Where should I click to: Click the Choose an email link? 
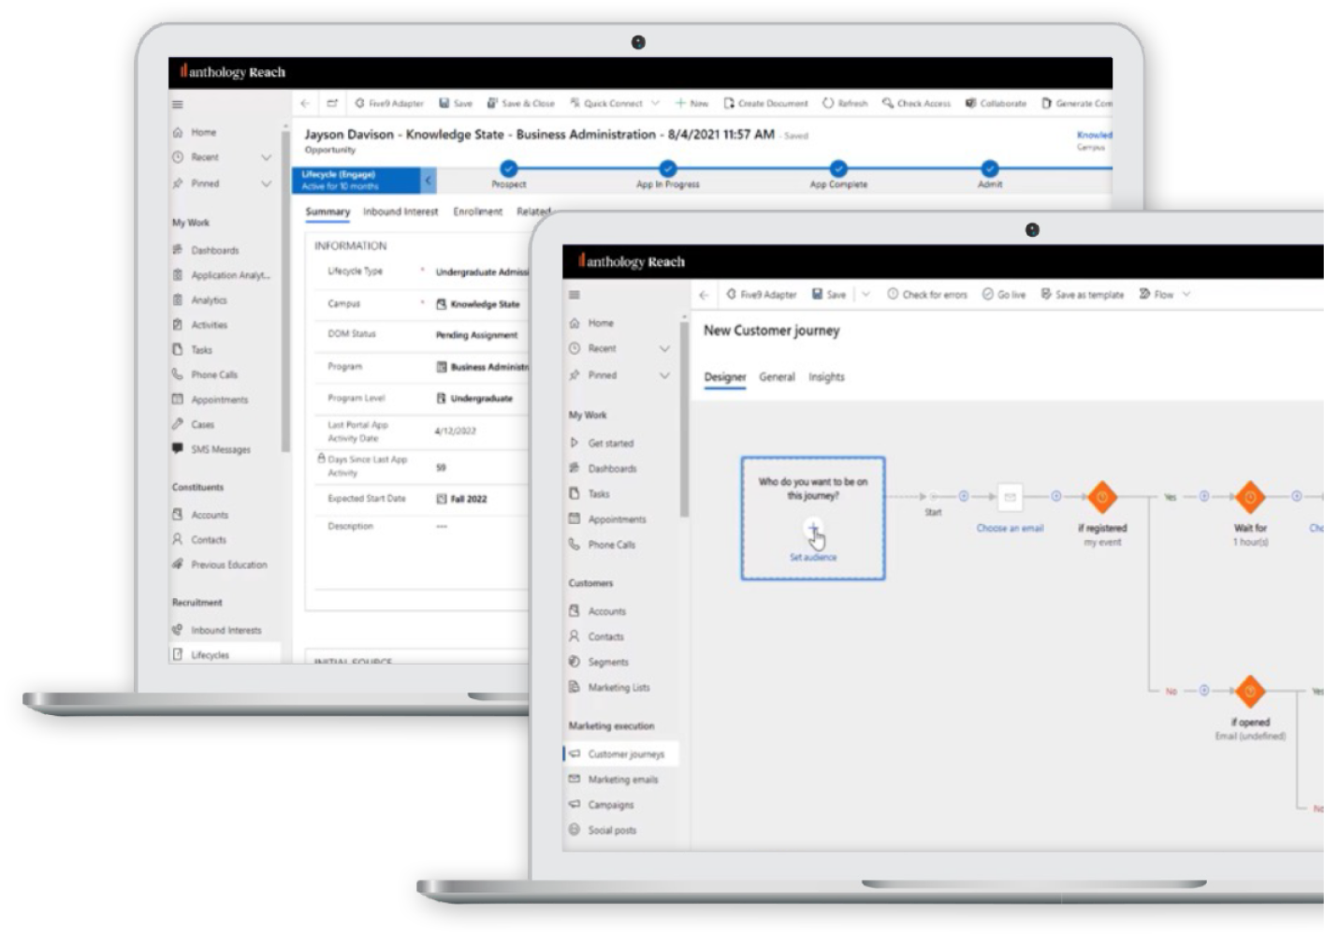pos(1010,528)
